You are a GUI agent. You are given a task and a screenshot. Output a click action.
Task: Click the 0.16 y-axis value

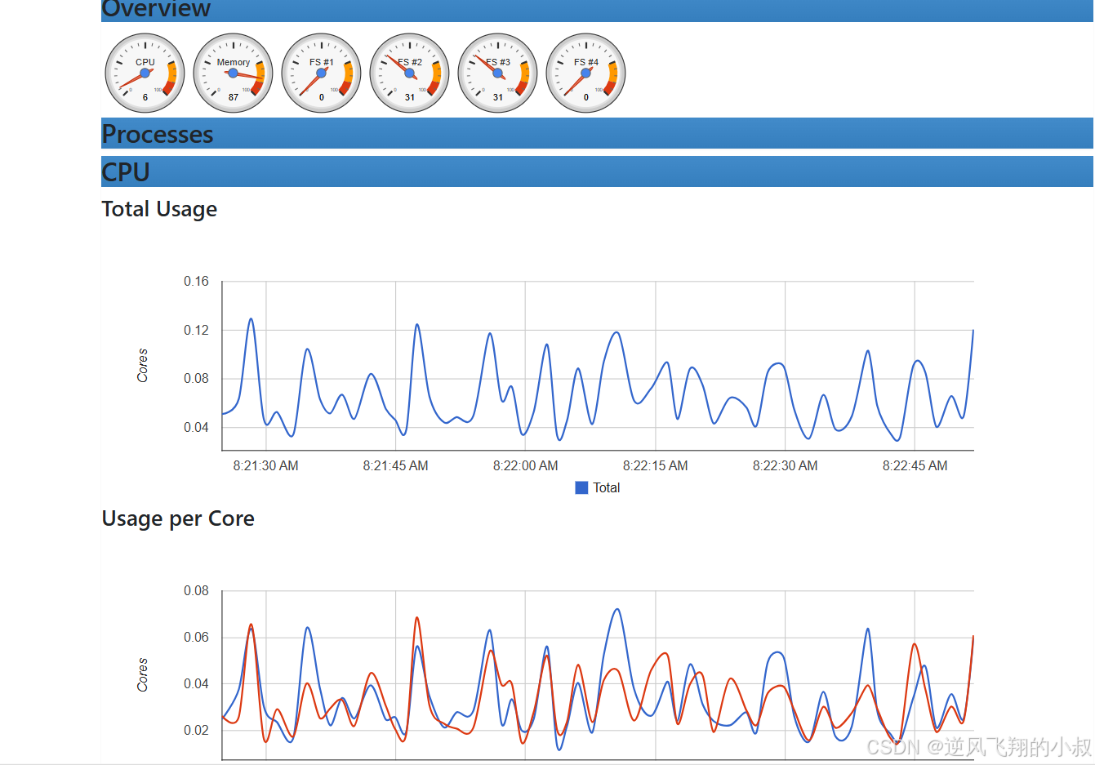pos(196,282)
